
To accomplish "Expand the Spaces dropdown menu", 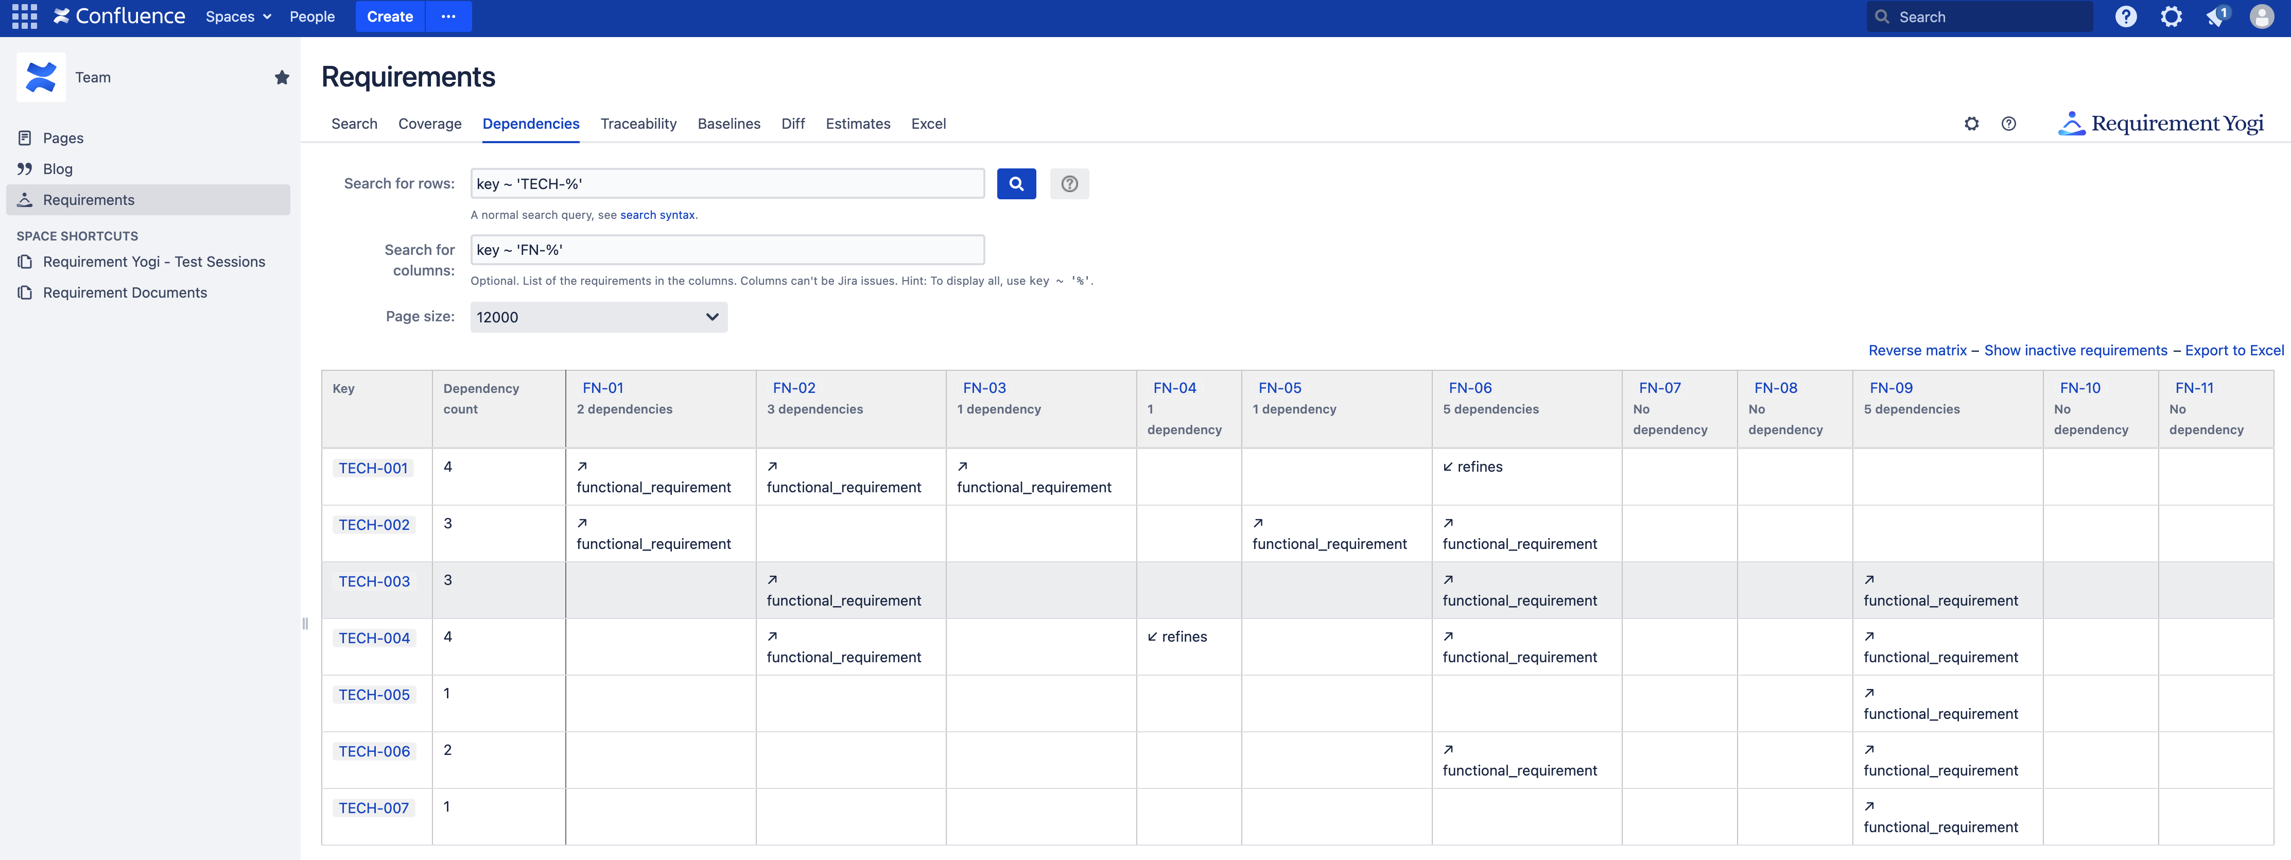I will [x=237, y=16].
